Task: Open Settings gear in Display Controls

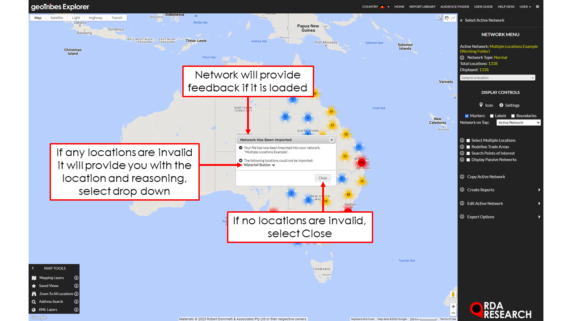Action: point(509,105)
